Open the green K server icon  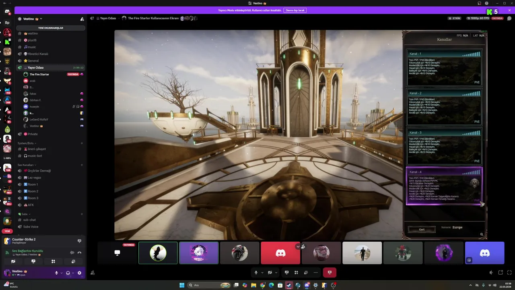(x=7, y=41)
